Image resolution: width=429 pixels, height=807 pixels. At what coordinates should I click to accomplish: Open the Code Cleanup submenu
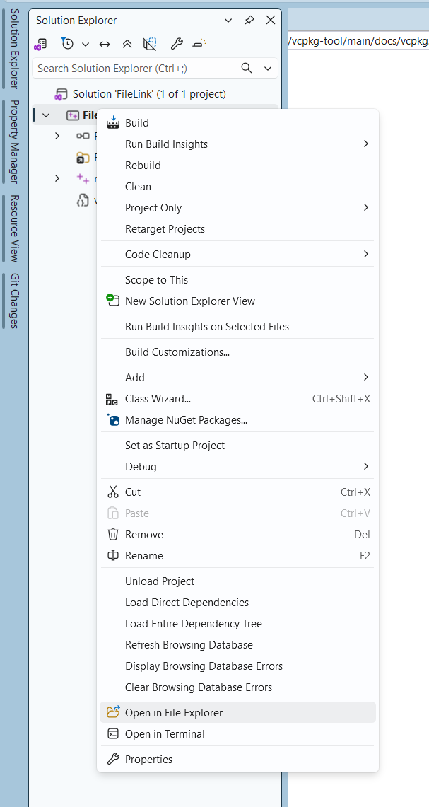click(237, 254)
